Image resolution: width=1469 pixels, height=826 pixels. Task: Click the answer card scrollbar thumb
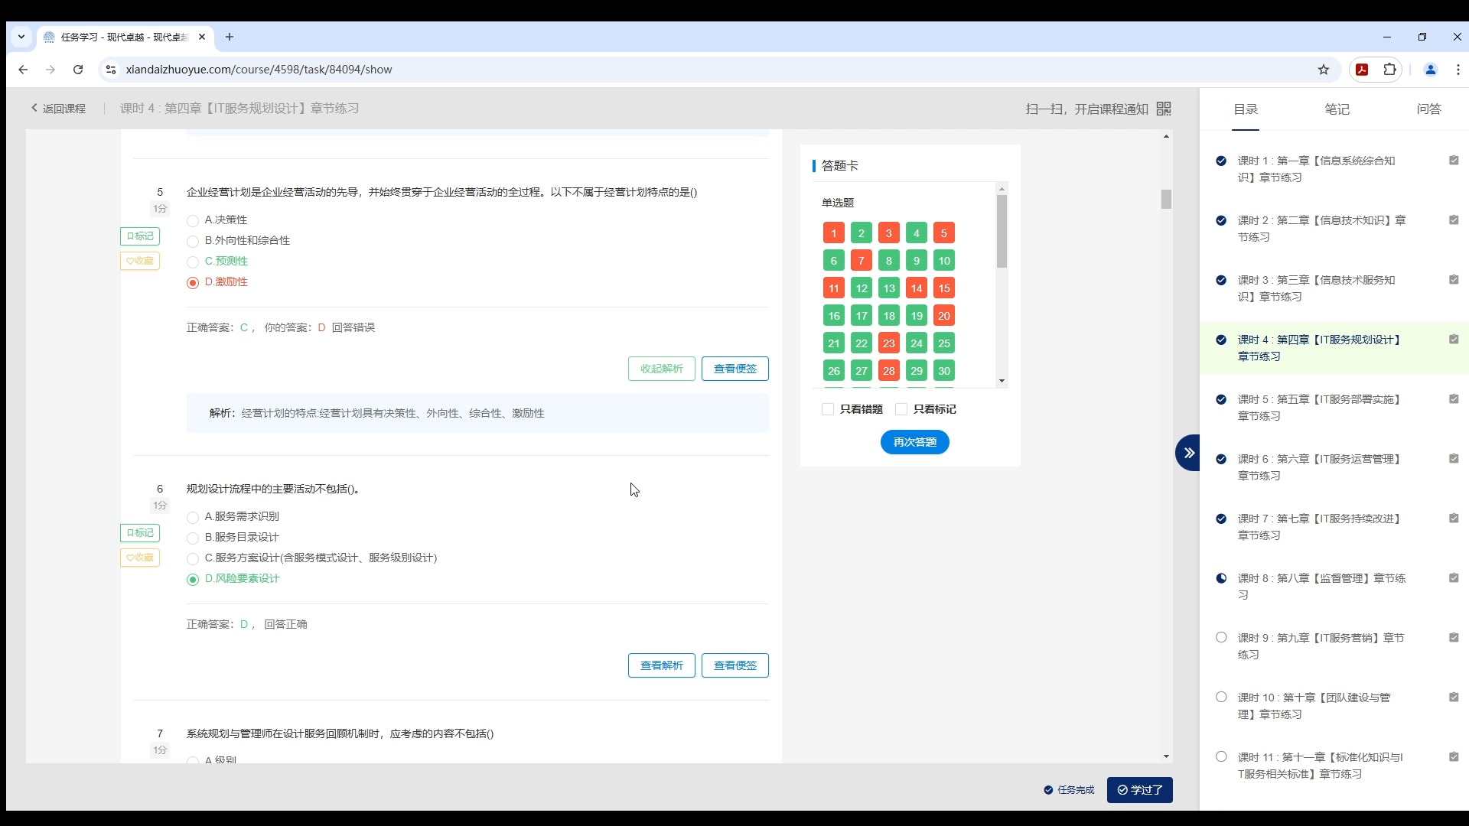[1002, 231]
